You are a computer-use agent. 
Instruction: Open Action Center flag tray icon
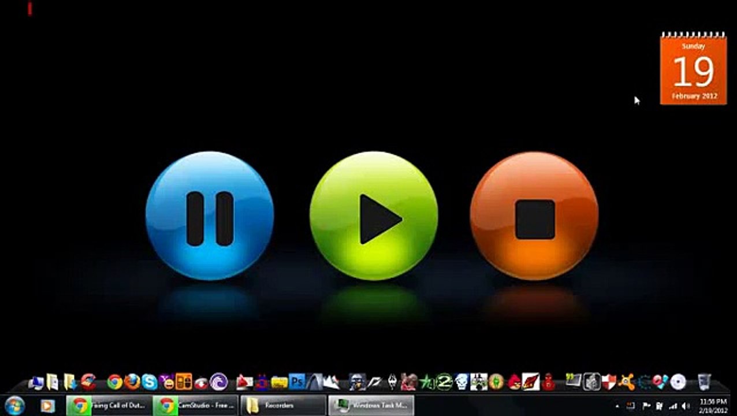tap(646, 406)
